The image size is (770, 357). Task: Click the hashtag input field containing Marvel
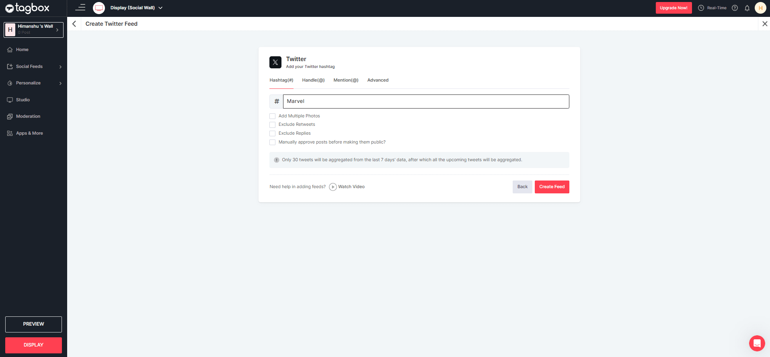[x=425, y=102]
